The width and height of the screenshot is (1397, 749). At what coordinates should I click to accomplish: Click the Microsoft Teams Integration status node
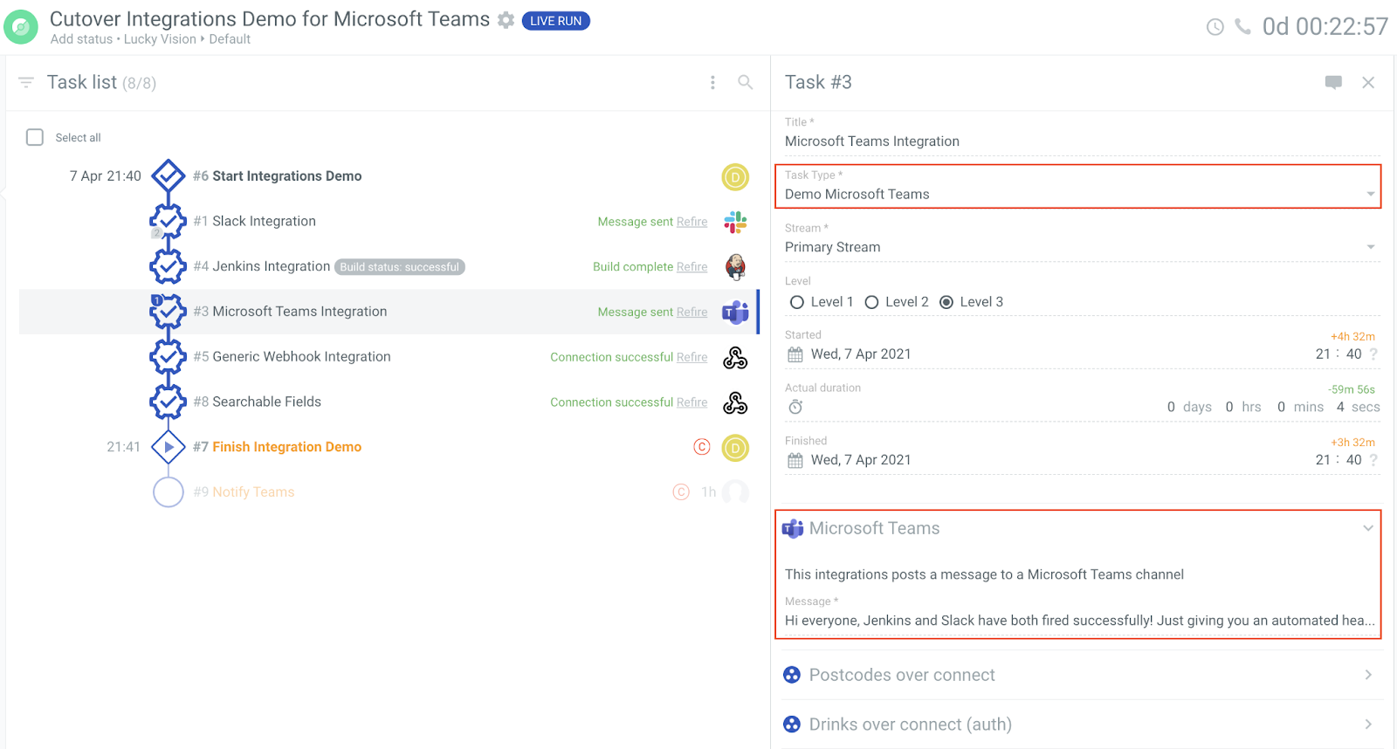pos(169,312)
